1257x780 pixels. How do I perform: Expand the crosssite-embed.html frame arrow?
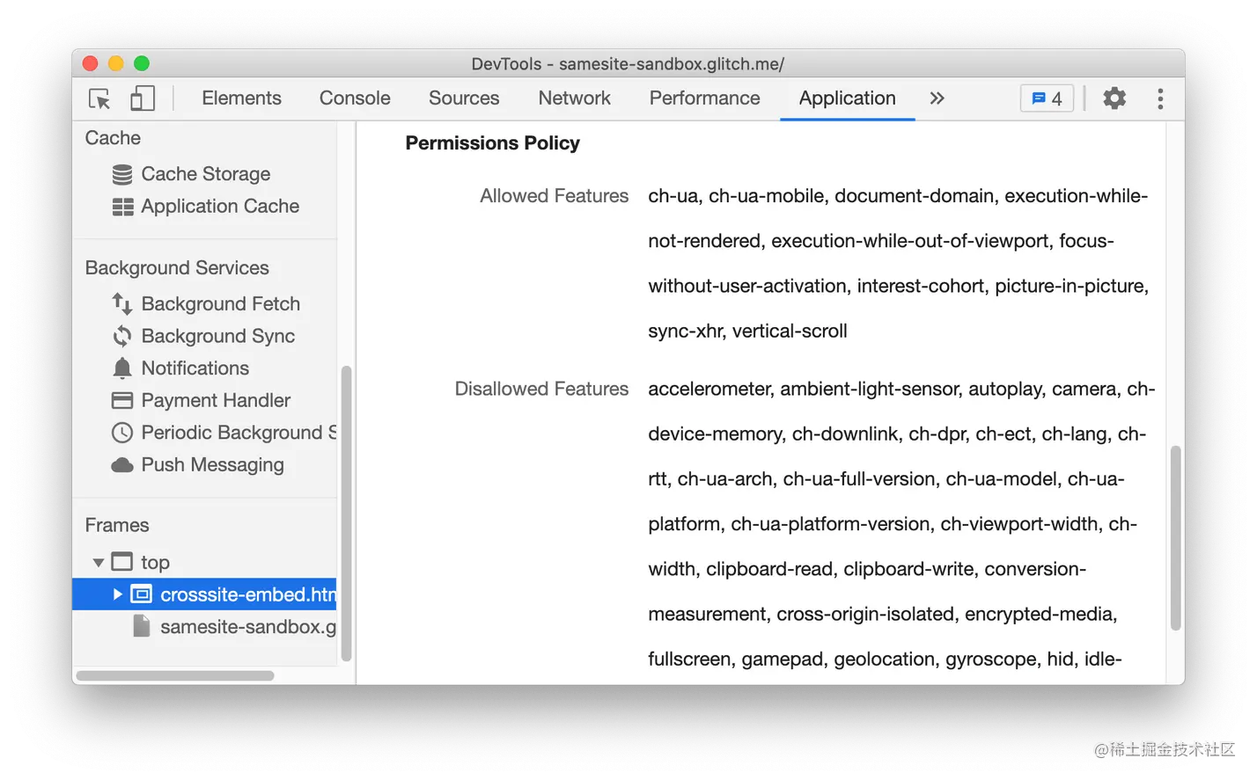coord(117,595)
